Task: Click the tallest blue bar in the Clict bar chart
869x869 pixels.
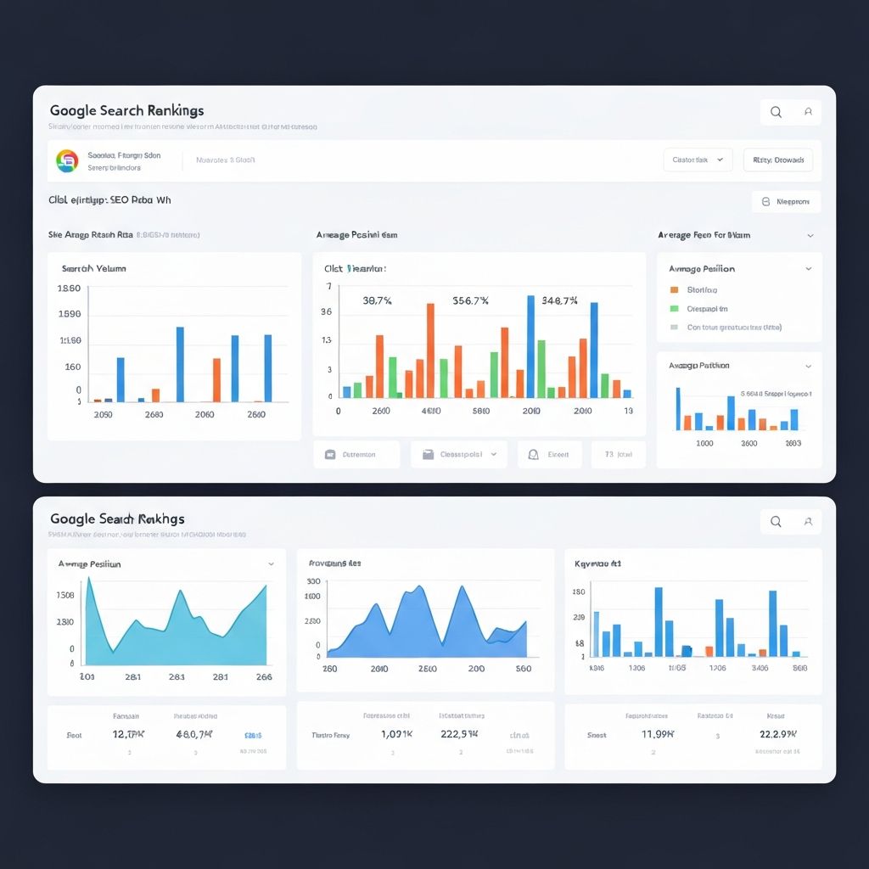Action: click(x=530, y=346)
